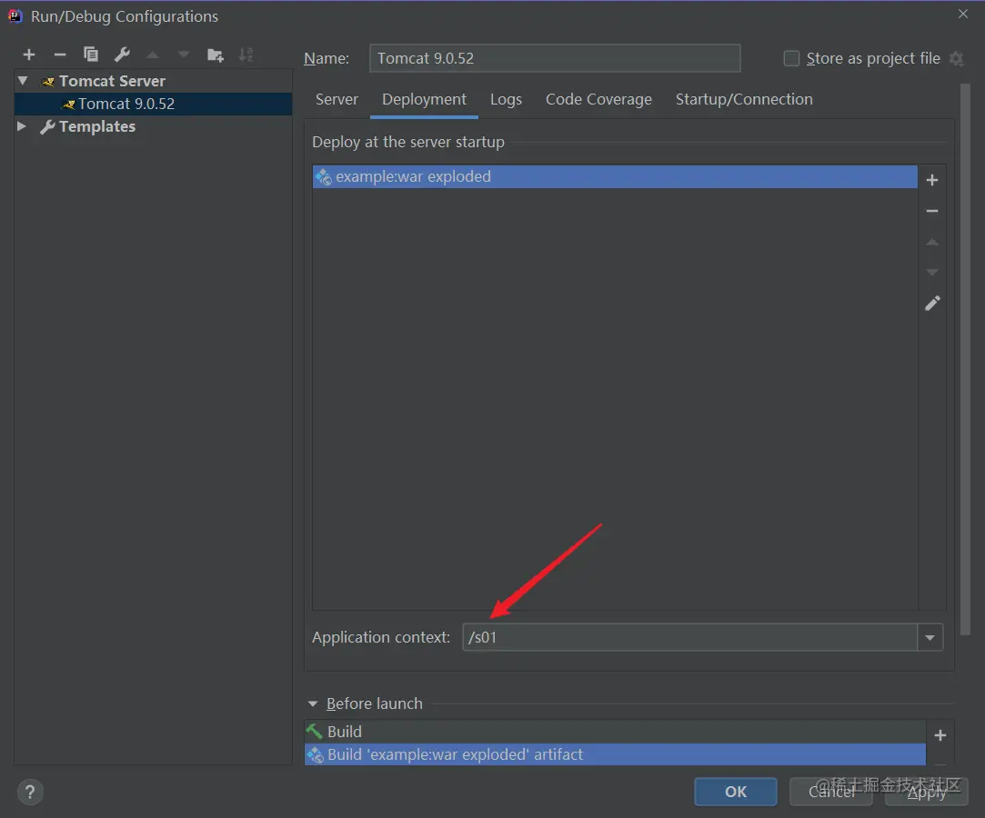Viewport: 985px width, 818px height.
Task: Select Tomcat Server group label
Action: click(x=112, y=81)
